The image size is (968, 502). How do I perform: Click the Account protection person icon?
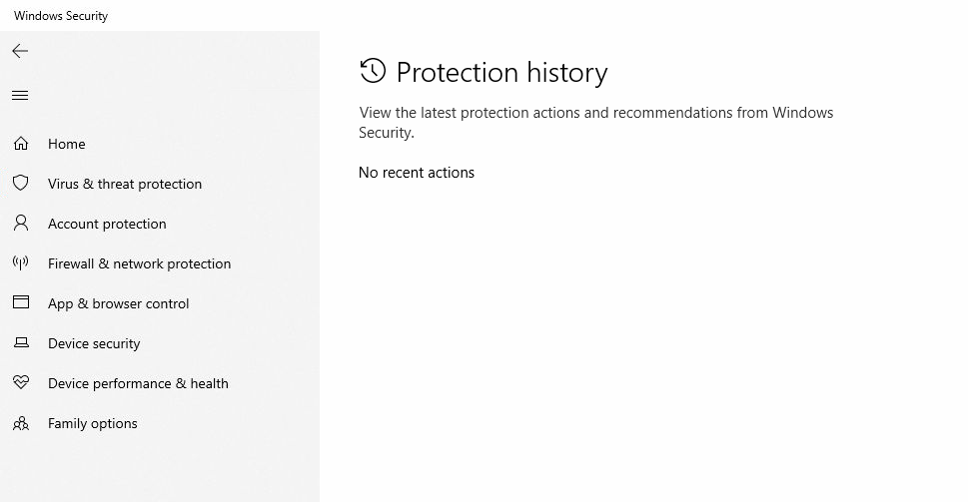point(20,224)
